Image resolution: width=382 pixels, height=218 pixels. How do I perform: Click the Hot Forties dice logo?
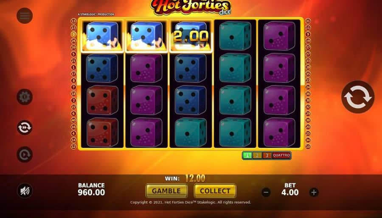191,7
